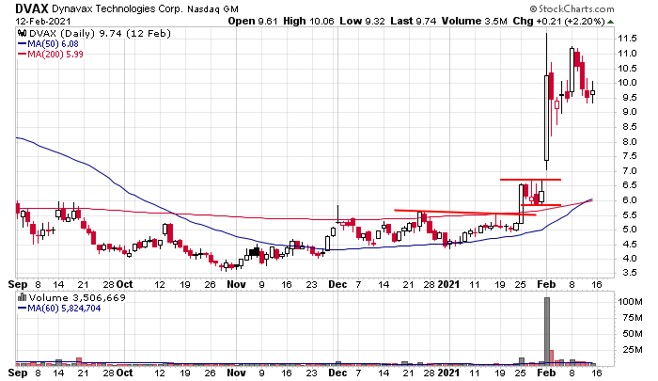Screen dimensions: 658x381
Task: Click the Feb label below the price chart
Action: point(546,284)
